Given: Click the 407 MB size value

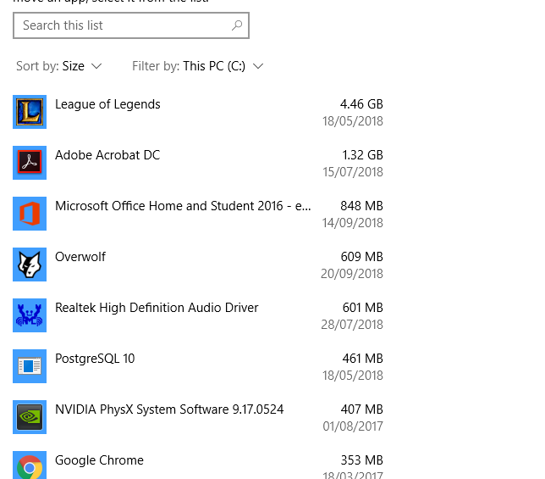Looking at the screenshot, I should [361, 409].
